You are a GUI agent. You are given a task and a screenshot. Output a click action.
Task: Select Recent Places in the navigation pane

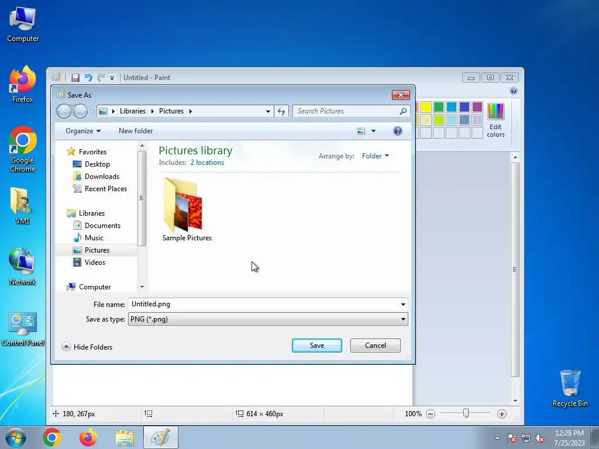click(105, 189)
